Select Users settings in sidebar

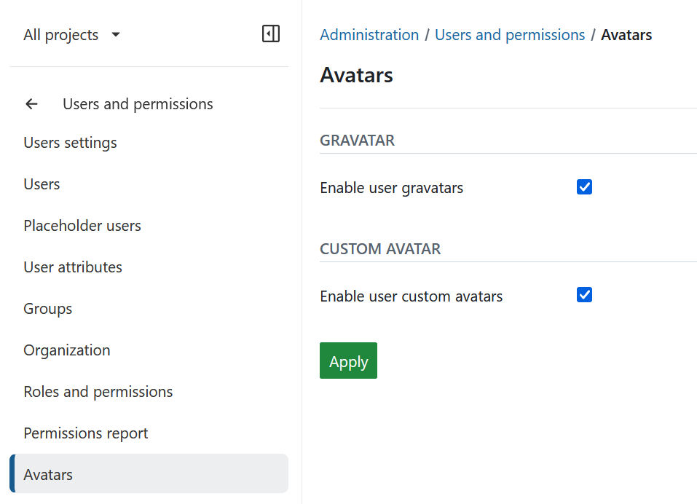coord(70,143)
